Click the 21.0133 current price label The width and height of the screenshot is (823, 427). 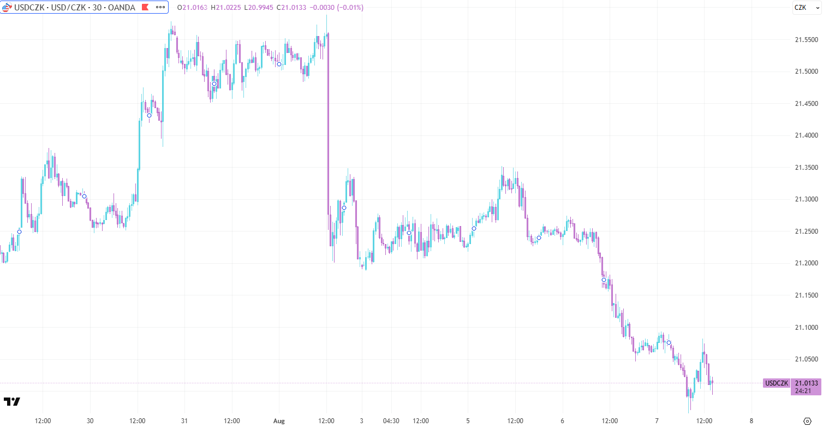coord(806,383)
